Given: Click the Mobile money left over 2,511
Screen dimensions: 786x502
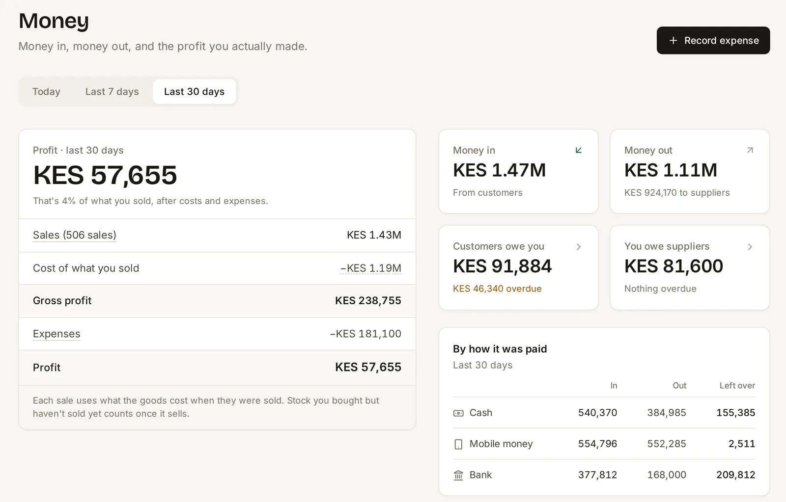Looking at the screenshot, I should (x=742, y=444).
